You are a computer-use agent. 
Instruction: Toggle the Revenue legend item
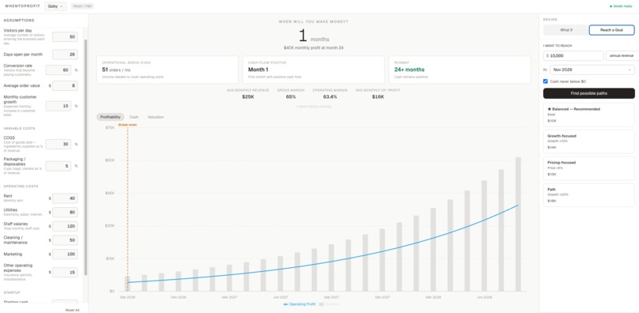[x=329, y=304]
